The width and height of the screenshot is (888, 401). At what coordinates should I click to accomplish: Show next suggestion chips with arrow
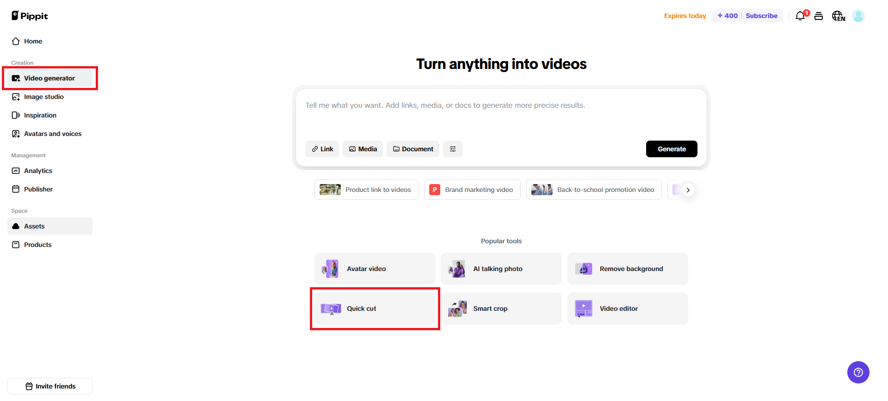(x=688, y=190)
